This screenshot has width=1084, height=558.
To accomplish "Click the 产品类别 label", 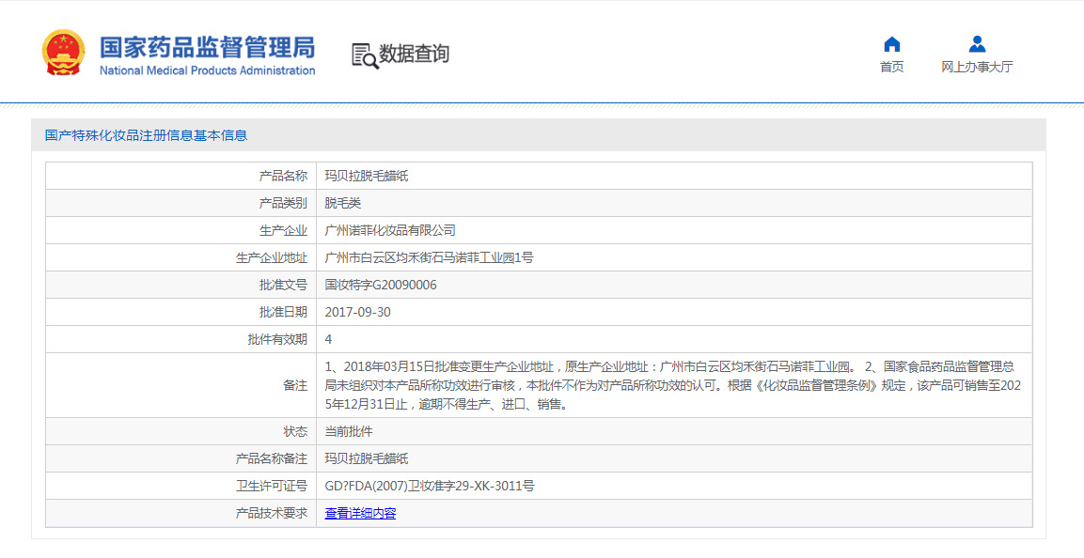I will coord(283,203).
